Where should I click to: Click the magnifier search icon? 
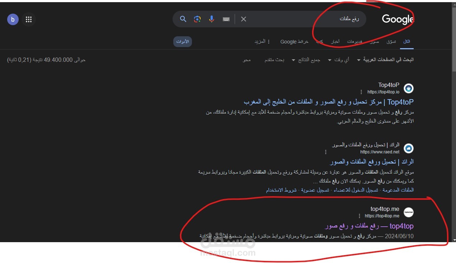pyautogui.click(x=183, y=19)
